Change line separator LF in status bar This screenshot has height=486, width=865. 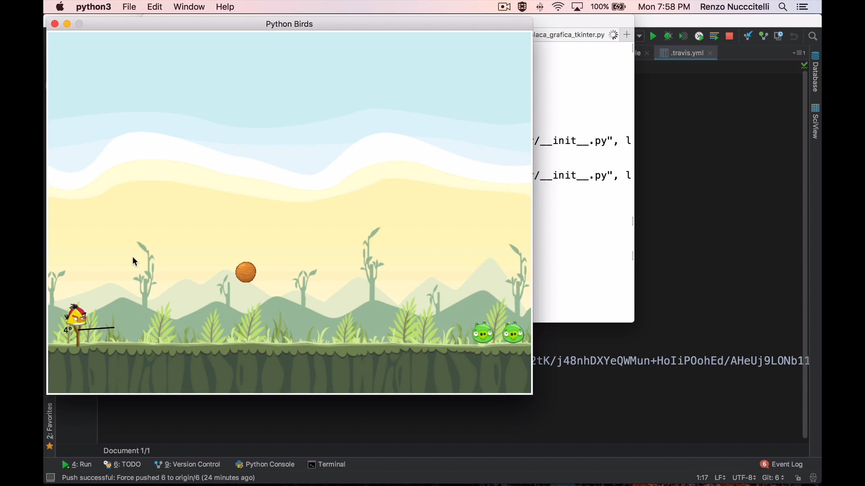point(720,477)
